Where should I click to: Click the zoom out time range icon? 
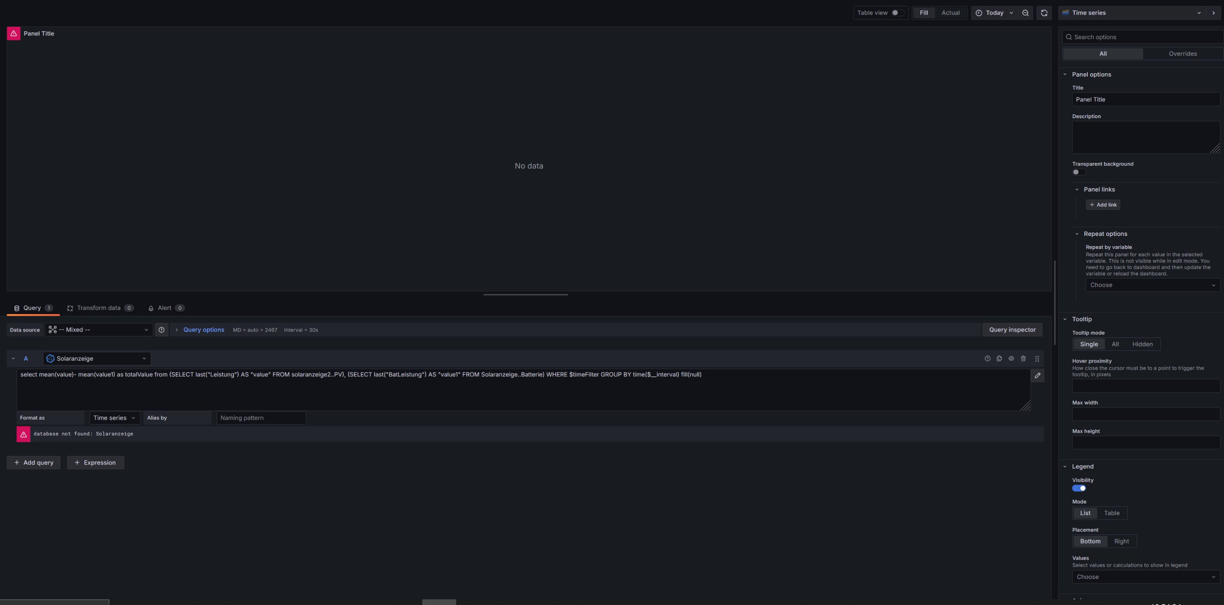point(1025,13)
